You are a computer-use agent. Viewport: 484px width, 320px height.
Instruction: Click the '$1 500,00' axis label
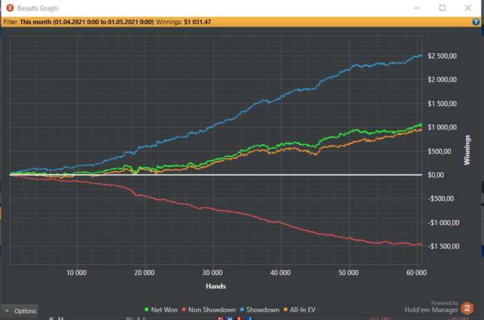[x=442, y=103]
